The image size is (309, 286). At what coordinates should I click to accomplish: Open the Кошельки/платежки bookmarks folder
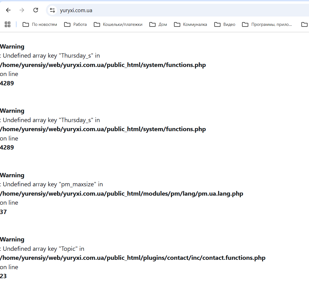pos(118,24)
